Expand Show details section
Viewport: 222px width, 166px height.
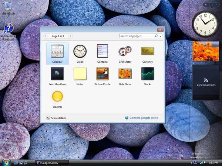point(48,118)
